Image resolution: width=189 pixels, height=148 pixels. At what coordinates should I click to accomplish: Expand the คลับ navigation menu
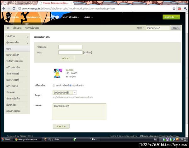(x=88, y=17)
